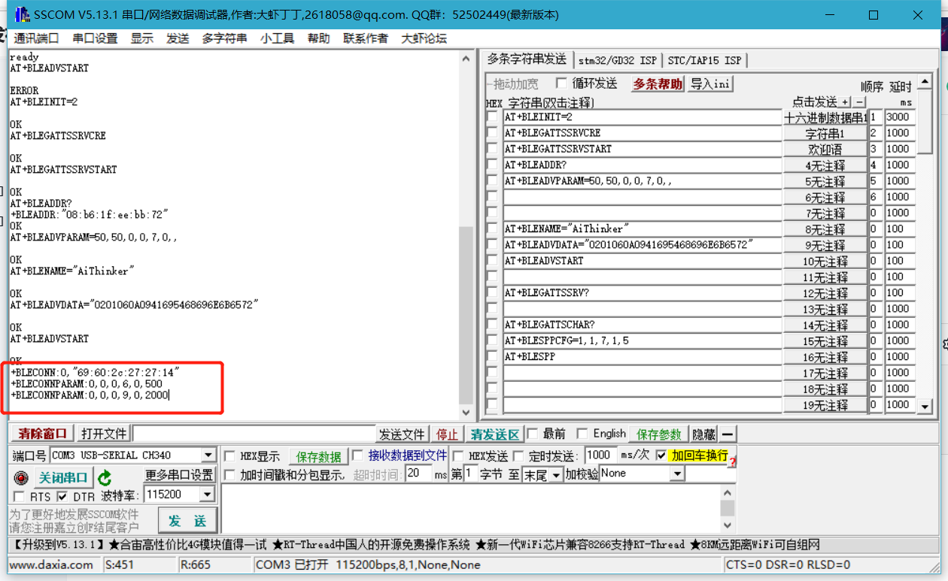The width and height of the screenshot is (948, 581).
Task: Uncheck DTR checkbox
Action: click(62, 497)
